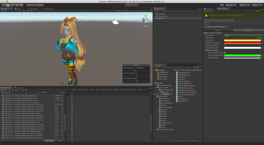264x145 pixels.
Task: Select the Scale tool in the toolbar
Action: click(17, 5)
